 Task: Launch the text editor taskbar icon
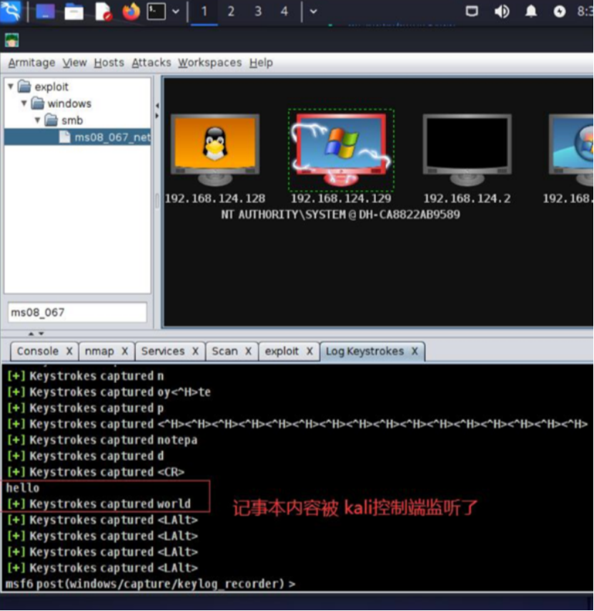tap(103, 11)
